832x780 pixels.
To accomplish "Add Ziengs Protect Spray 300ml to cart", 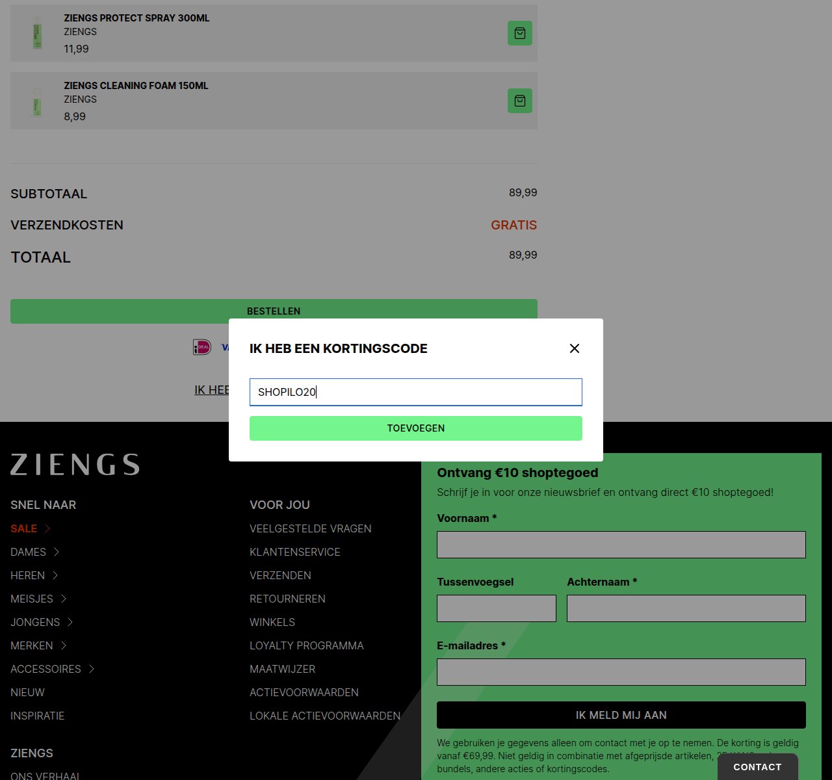I will pos(520,33).
